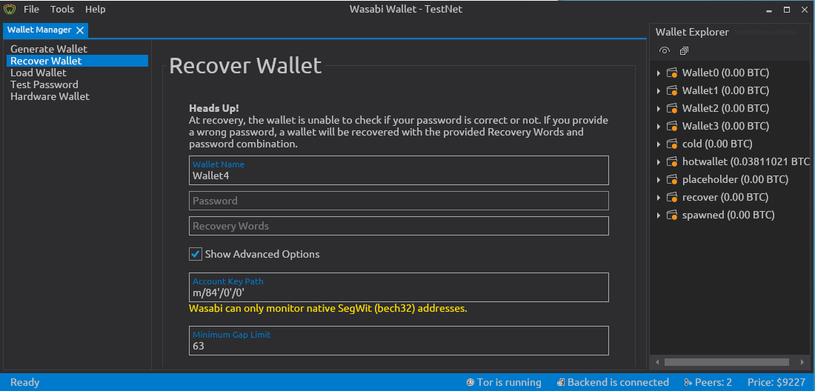Click the Wallet3 wallet icon
815x391 pixels.
[x=673, y=126]
